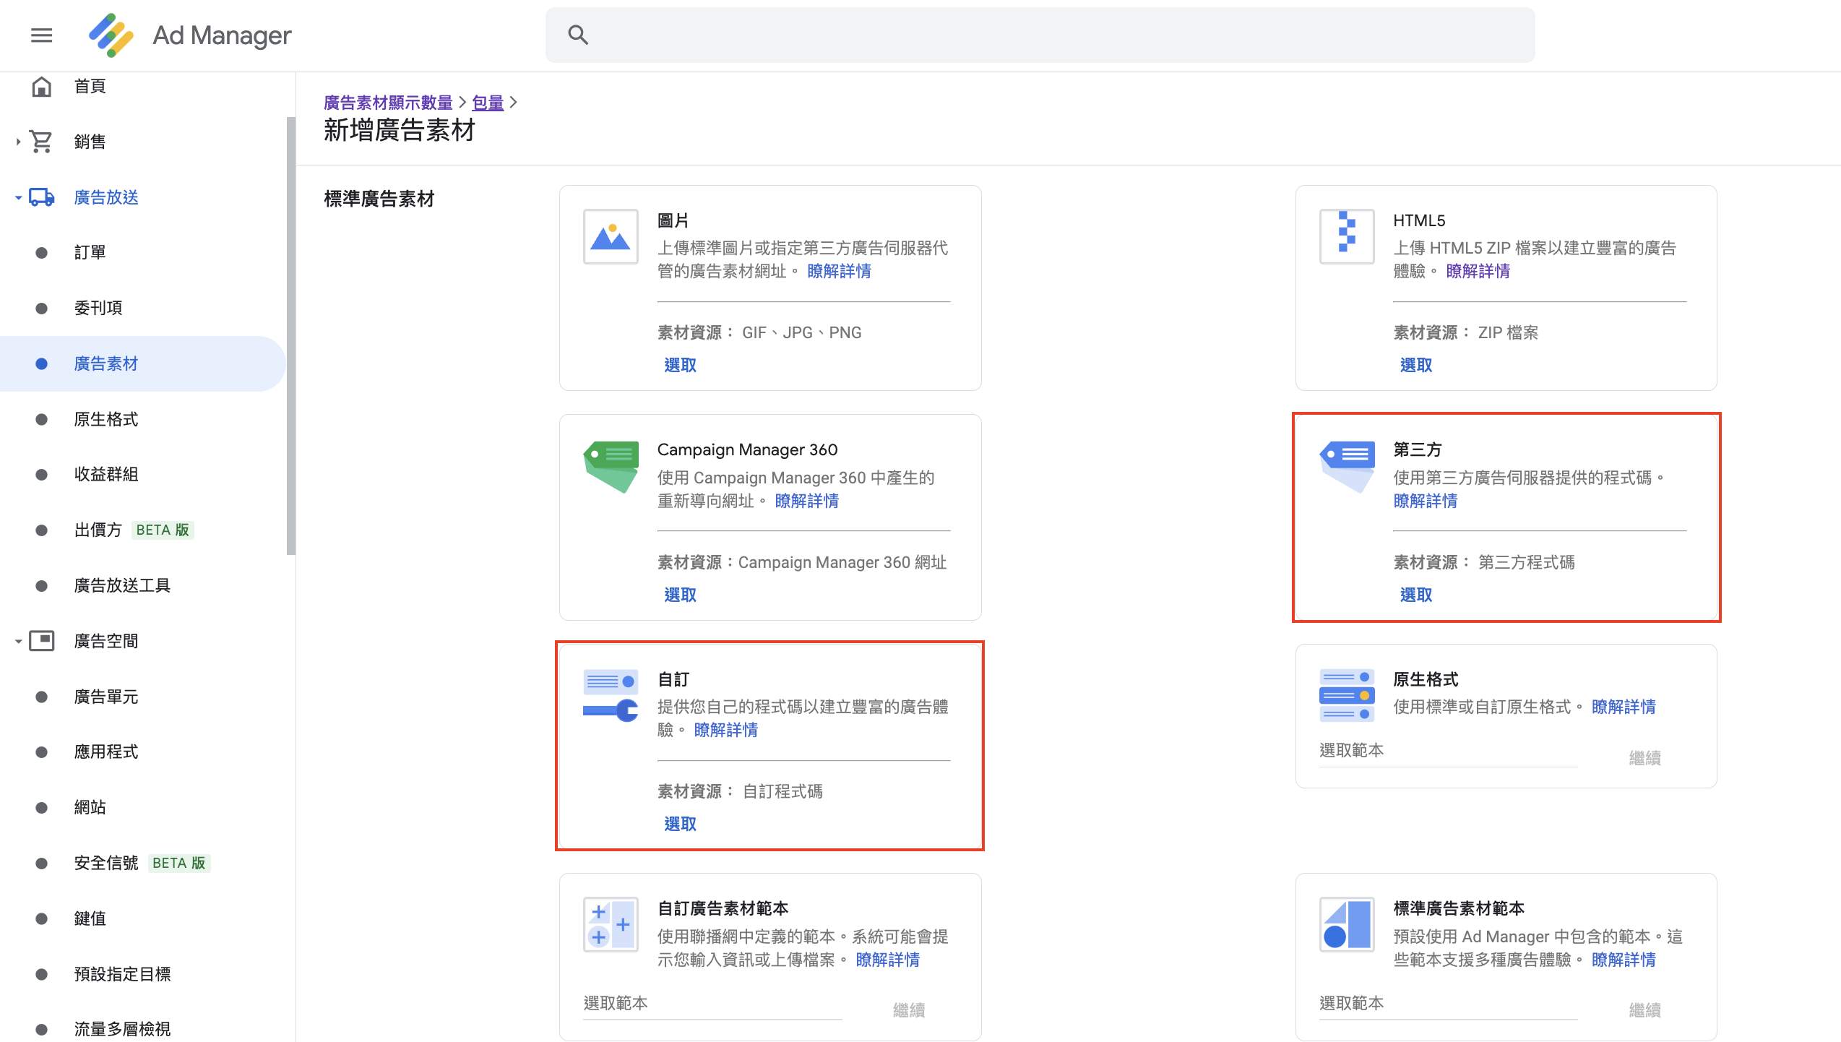Click the 第三方 blue tag icon
This screenshot has width=1841, height=1042.
click(x=1347, y=467)
